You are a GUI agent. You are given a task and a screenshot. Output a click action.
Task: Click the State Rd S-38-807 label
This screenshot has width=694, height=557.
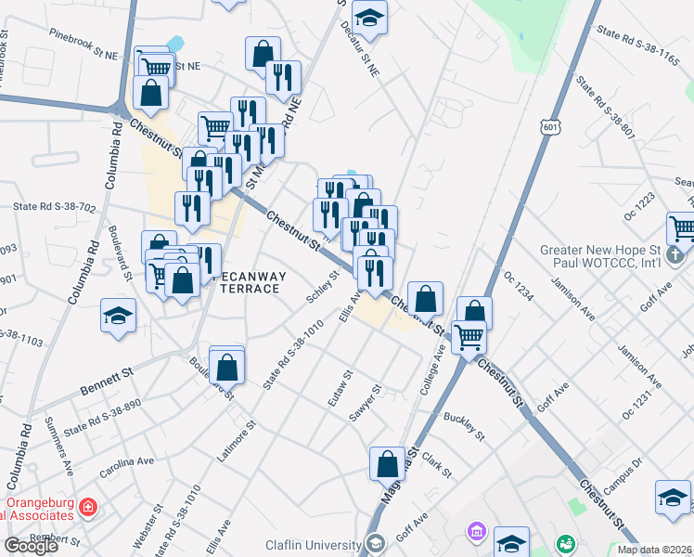pos(606,107)
